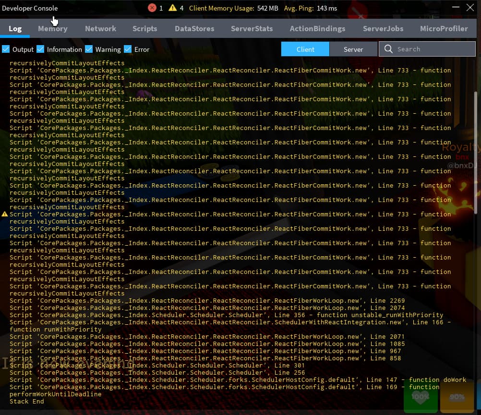Click the ReactFiberWorkLoop Line 2269 entry

207,301
